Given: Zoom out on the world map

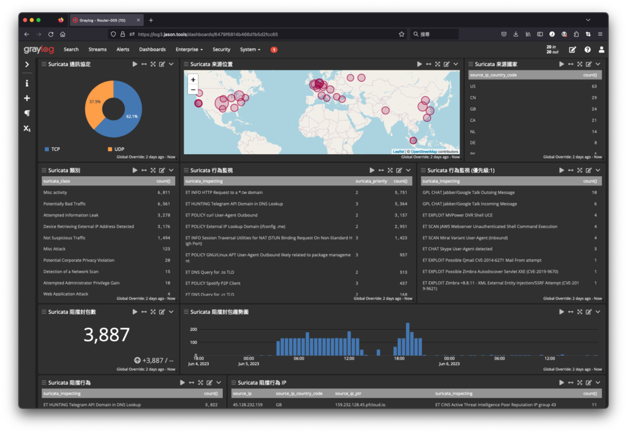Looking at the screenshot, I should coord(193,89).
